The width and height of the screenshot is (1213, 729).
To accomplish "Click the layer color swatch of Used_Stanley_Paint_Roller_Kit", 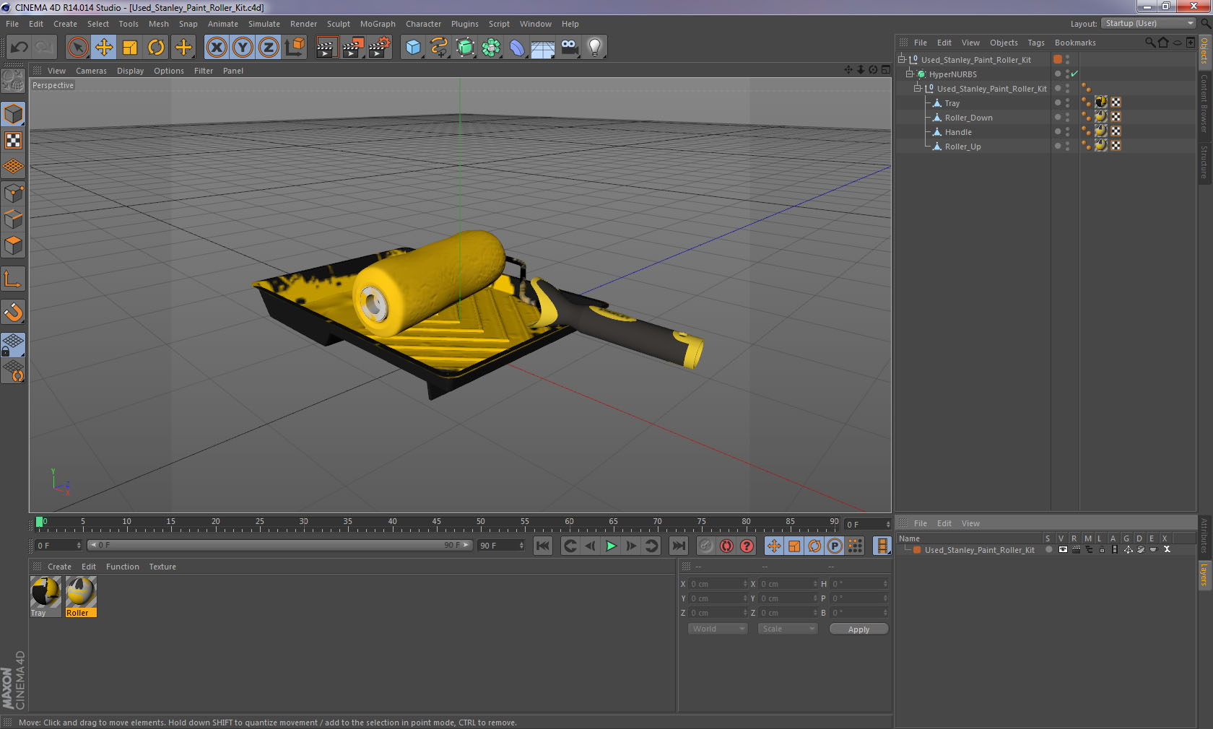I will (x=917, y=550).
